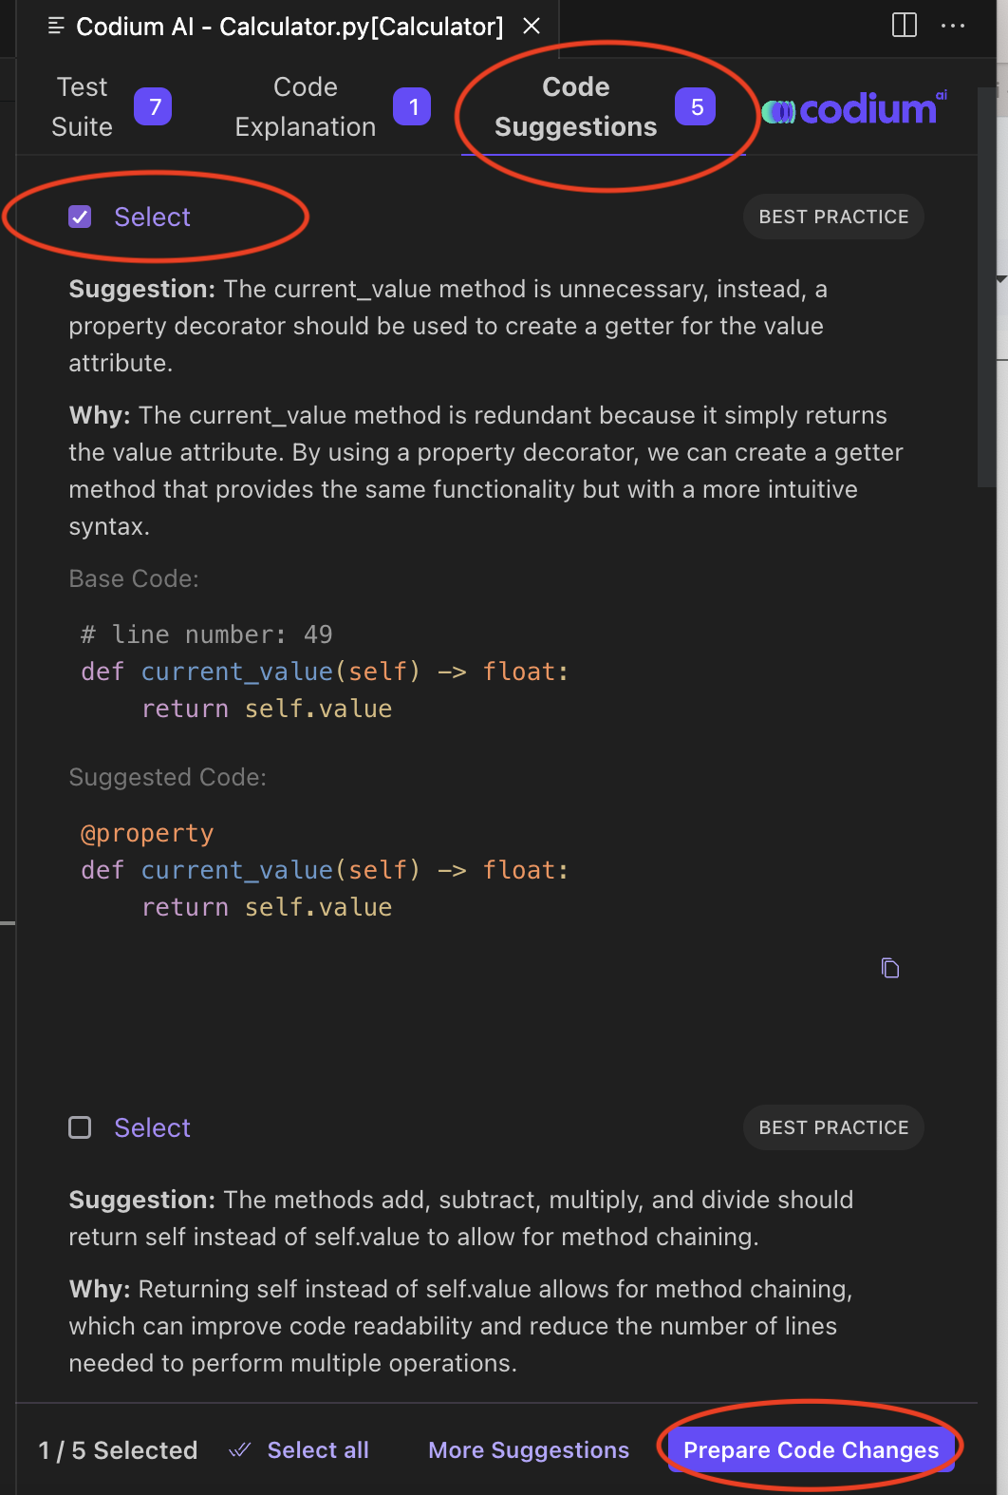This screenshot has height=1495, width=1008.
Task: Click the BEST PRACTICE tag on method chaining suggestion
Action: click(833, 1127)
